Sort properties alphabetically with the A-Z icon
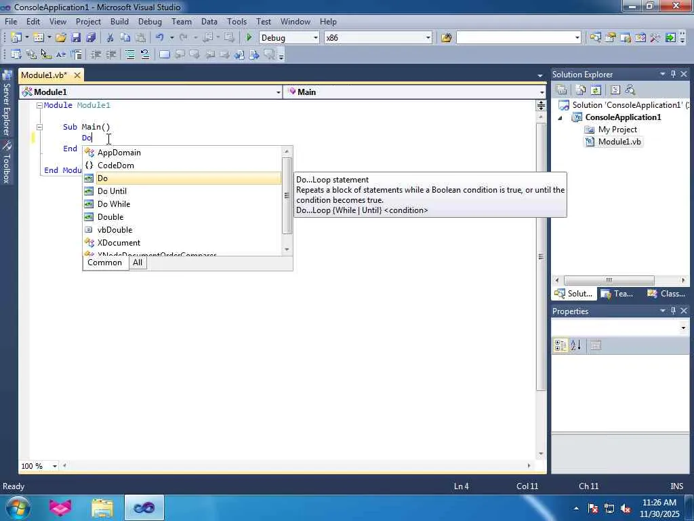The width and height of the screenshot is (694, 521). (575, 345)
